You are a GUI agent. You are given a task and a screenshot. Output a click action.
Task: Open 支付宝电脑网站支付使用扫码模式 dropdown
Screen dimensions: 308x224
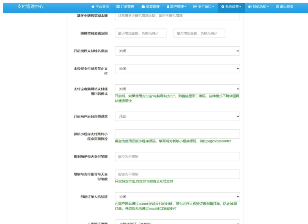pyautogui.click(x=177, y=89)
